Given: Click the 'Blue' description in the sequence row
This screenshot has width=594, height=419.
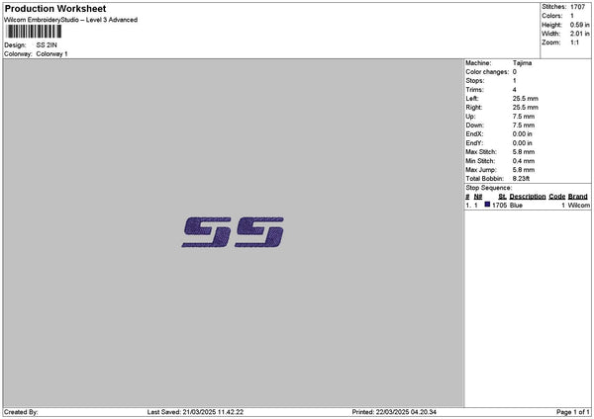Looking at the screenshot, I should [516, 206].
